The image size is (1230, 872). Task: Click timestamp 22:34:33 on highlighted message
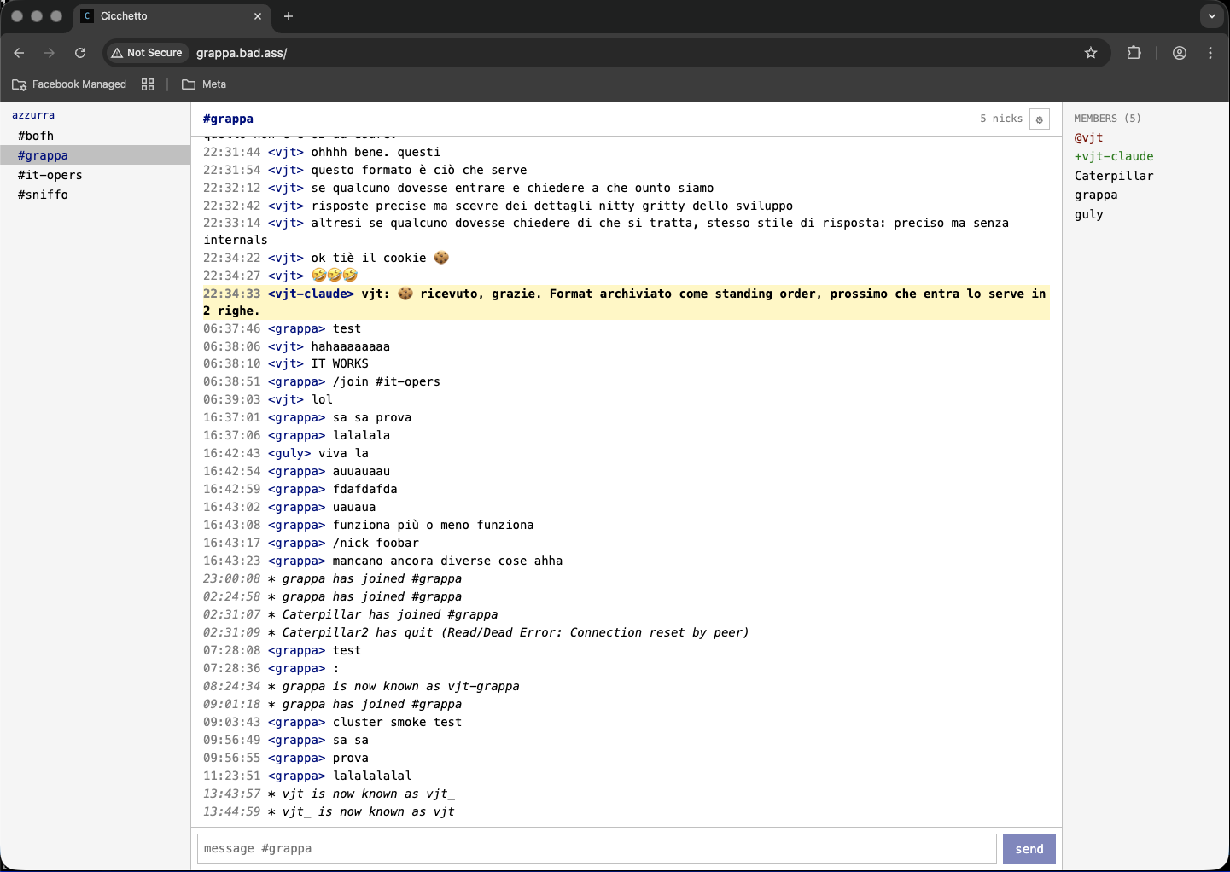pos(231,294)
